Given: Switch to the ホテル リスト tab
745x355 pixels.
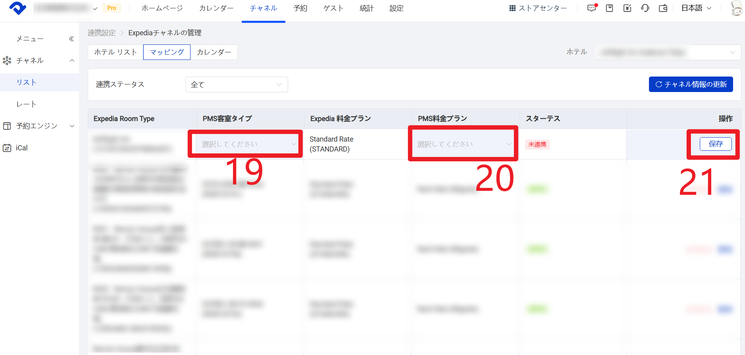Looking at the screenshot, I should [x=116, y=52].
